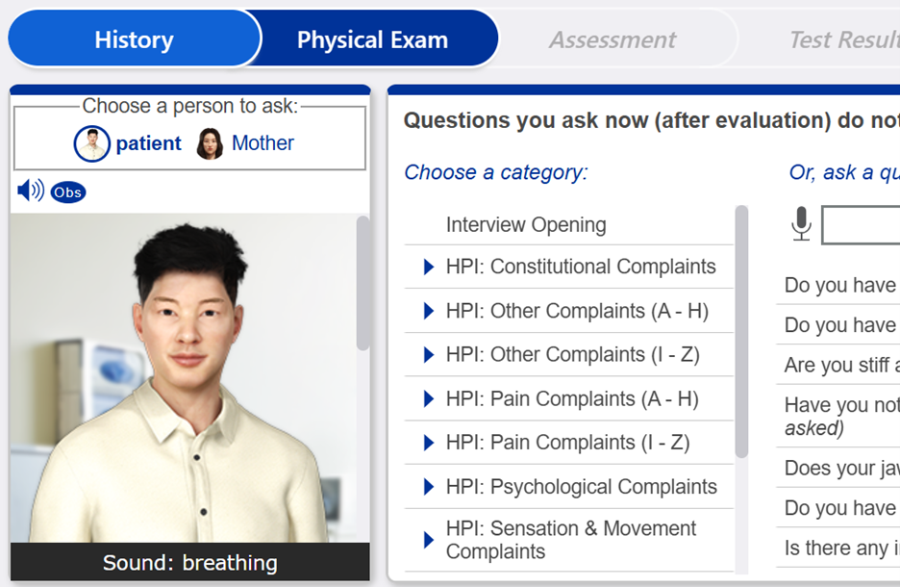Click the Obs observation badge
Viewport: 900px width, 587px height.
67,191
